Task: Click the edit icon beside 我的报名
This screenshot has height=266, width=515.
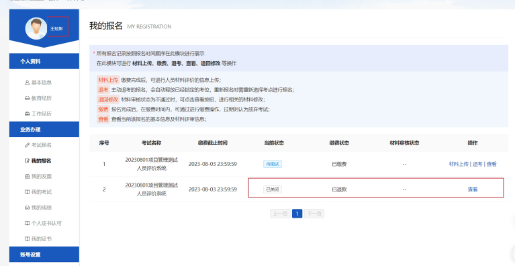Action: pyautogui.click(x=28, y=161)
